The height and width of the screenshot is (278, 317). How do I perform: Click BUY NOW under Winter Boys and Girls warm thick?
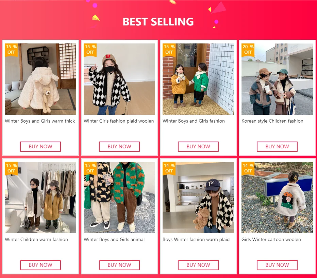click(40, 146)
